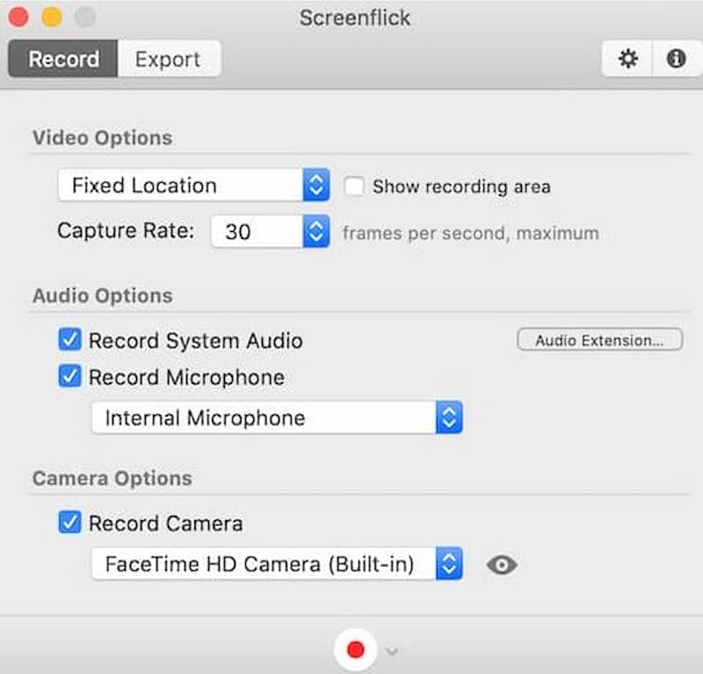
Task: Expand the chevron next to record button
Action: (392, 651)
